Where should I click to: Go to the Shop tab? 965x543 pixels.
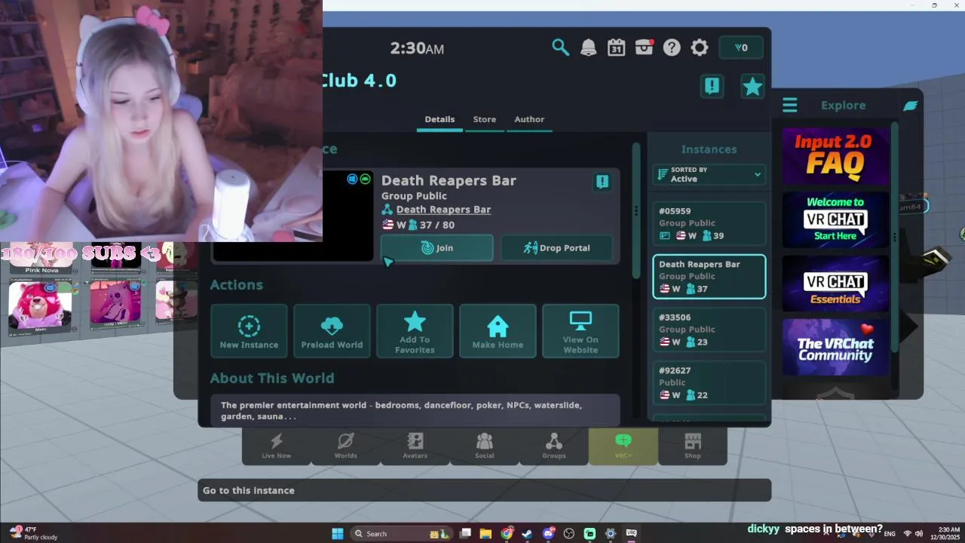point(693,446)
